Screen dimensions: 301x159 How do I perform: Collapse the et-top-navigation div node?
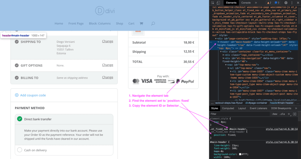click(223, 58)
